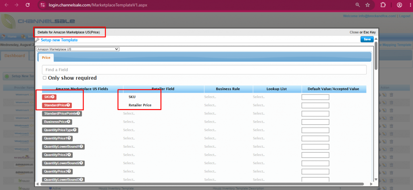Click QuantityPriceType question mark icon
Viewport: 413px width, 190px height.
[x=75, y=130]
